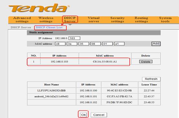
Task: Delete the 192.168.0.103 static entry
Action: tap(146, 62)
